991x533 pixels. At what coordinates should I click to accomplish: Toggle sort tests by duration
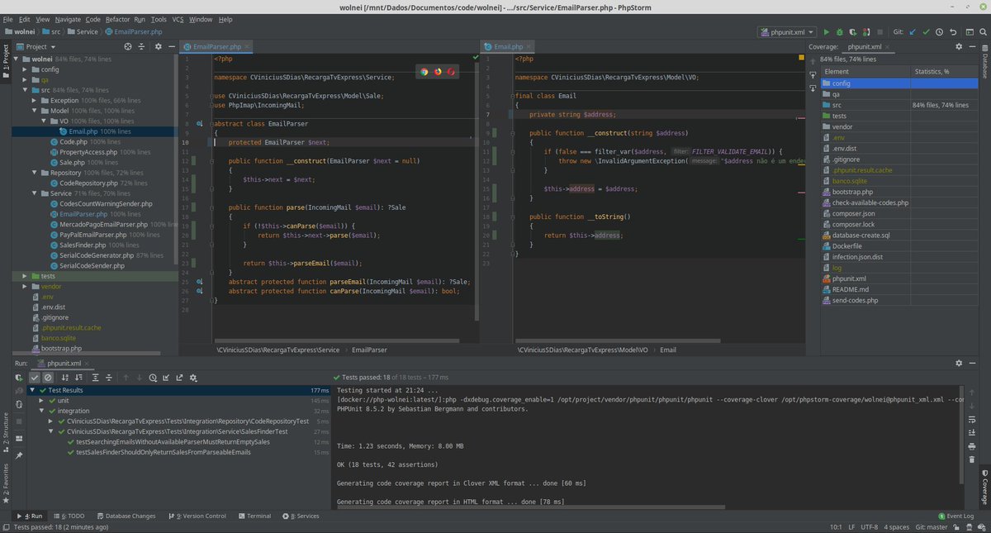(78, 378)
